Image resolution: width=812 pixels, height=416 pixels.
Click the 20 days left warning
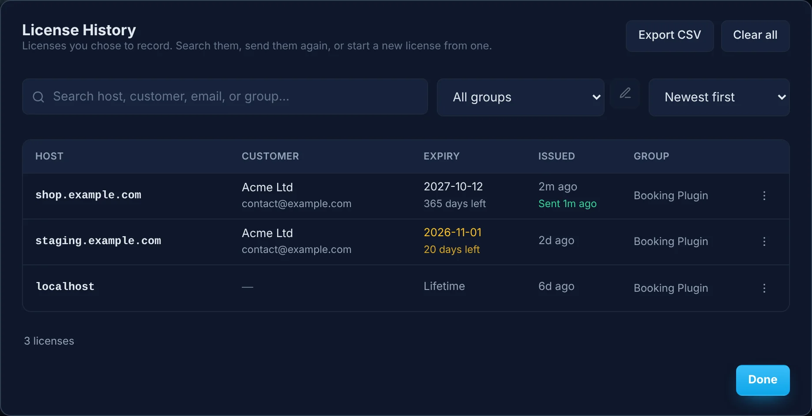[x=451, y=249]
